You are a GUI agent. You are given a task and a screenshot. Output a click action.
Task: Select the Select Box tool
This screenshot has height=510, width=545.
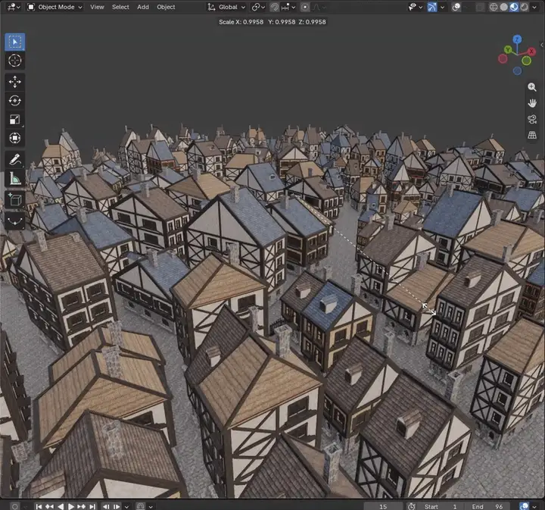[14, 42]
